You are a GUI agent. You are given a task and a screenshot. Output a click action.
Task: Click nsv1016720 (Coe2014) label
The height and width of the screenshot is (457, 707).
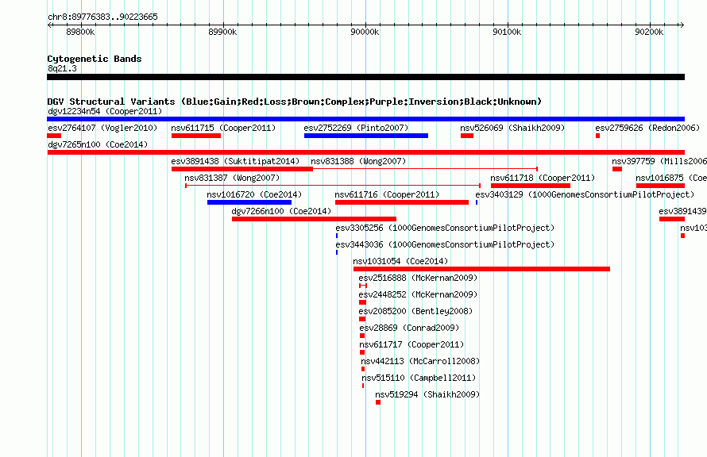click(x=254, y=194)
